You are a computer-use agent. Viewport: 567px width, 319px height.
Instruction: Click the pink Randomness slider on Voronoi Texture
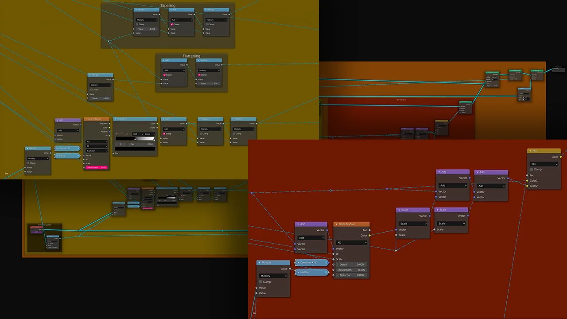point(97,167)
